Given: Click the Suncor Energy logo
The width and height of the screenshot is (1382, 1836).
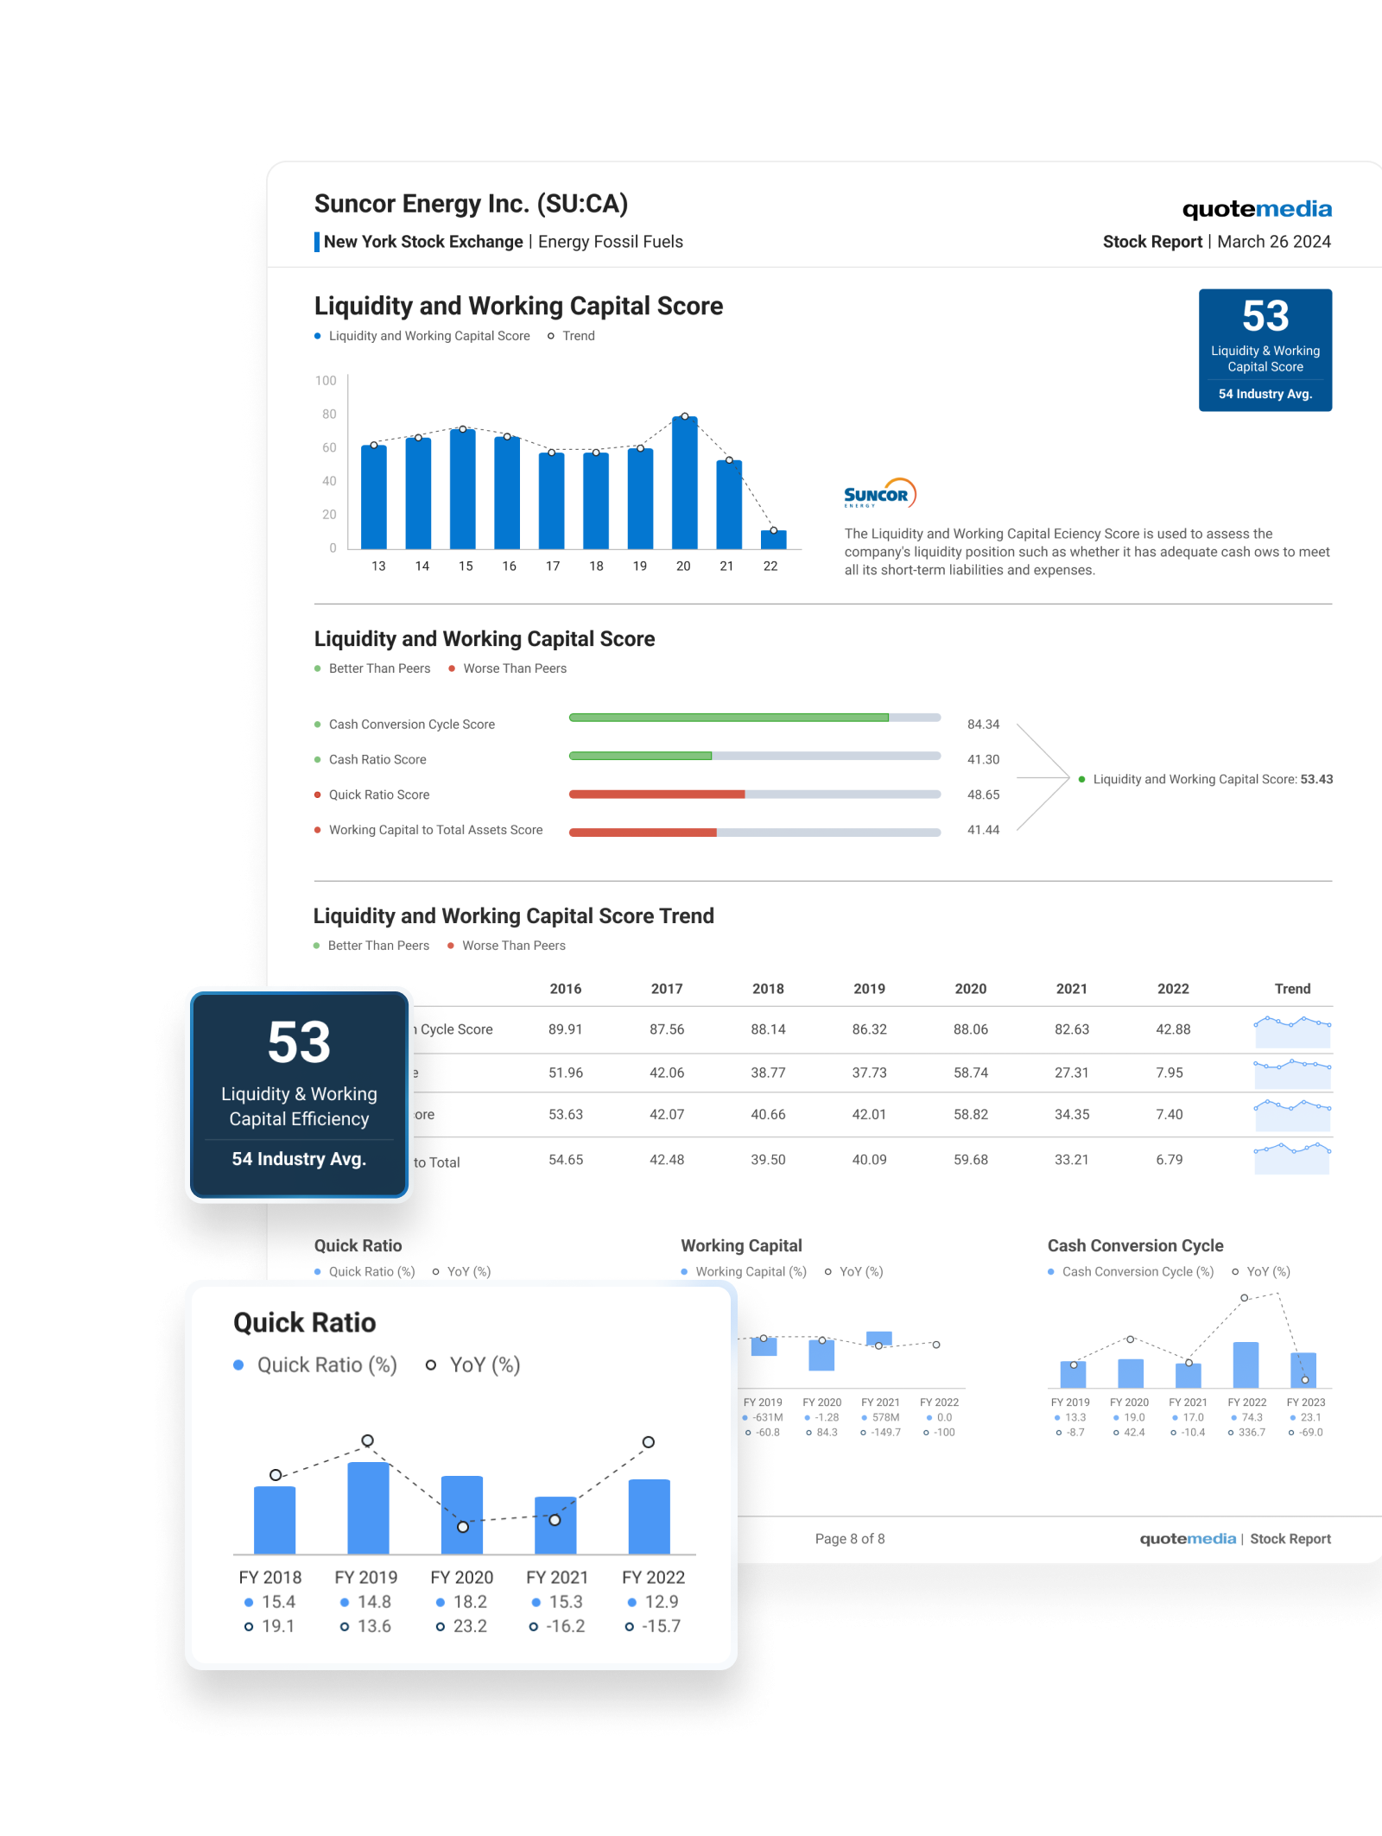Looking at the screenshot, I should point(879,494).
